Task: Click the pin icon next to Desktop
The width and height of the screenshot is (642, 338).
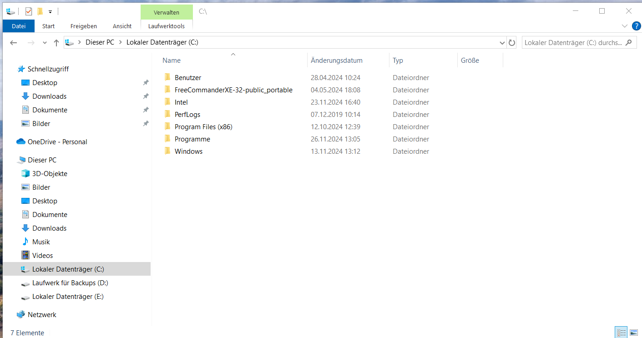Action: tap(146, 83)
